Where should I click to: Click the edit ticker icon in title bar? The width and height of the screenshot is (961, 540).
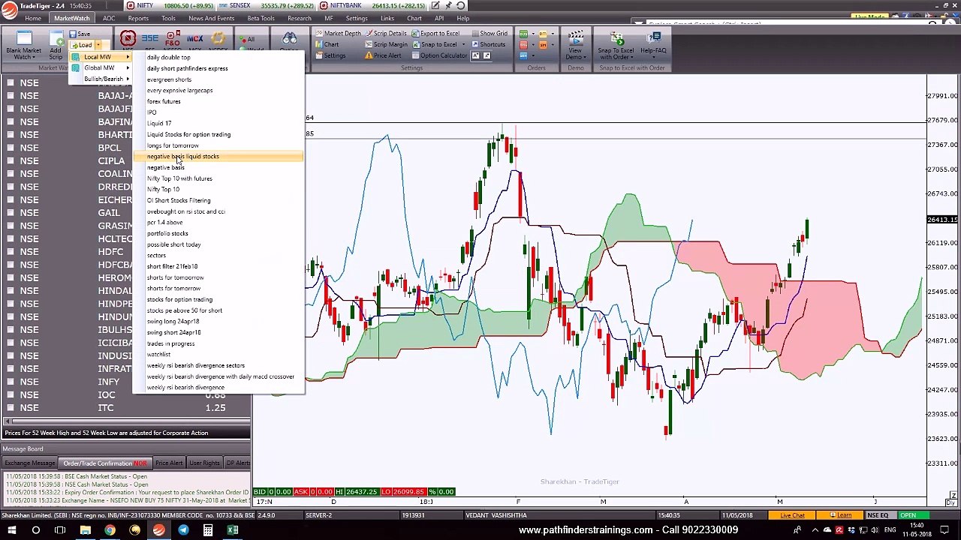(x=435, y=5)
